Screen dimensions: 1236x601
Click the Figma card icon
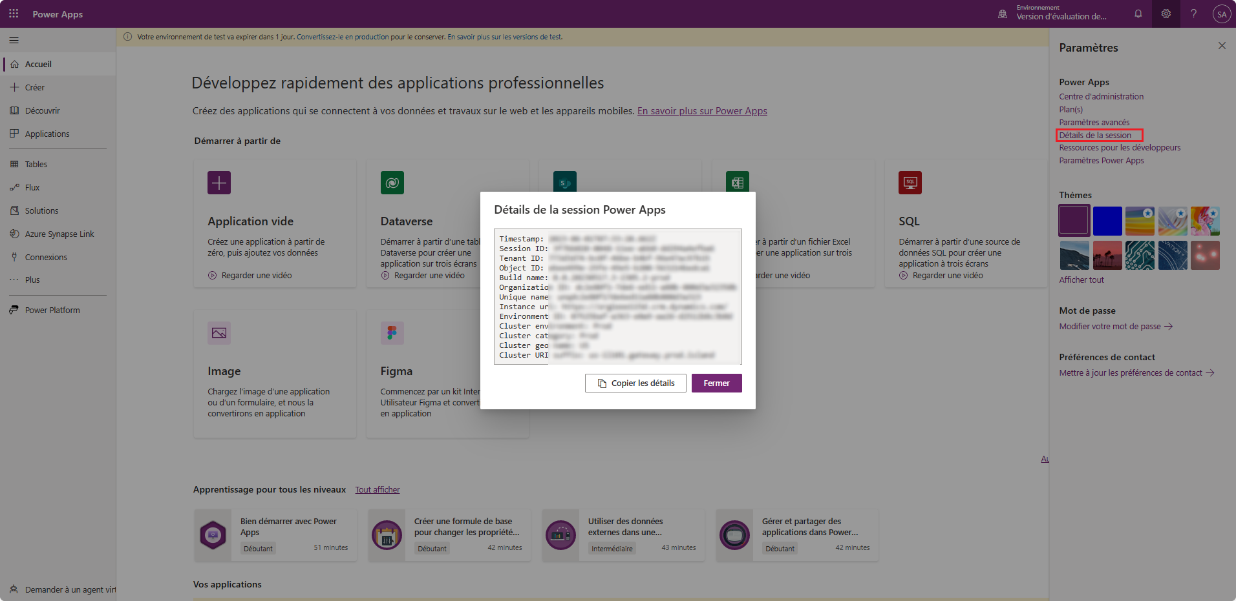[x=392, y=333]
